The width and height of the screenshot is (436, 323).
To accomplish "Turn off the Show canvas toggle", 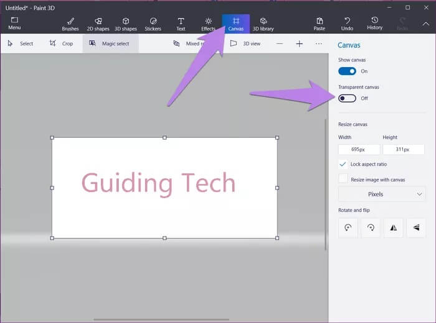I will [347, 71].
